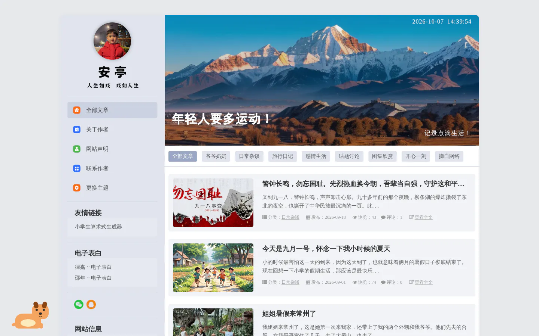Image resolution: width=539 pixels, height=336 pixels.
Task: Click the eye icon showing 浏览：74
Action: [x=355, y=282]
